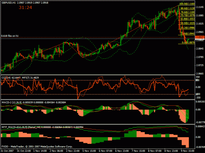Click the 2.0845 price axis value
The height and width of the screenshot is (153, 205).
pos(200,49)
